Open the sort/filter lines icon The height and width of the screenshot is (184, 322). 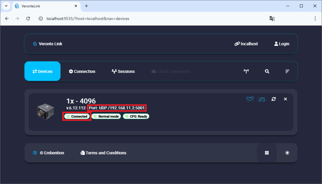coord(287,71)
